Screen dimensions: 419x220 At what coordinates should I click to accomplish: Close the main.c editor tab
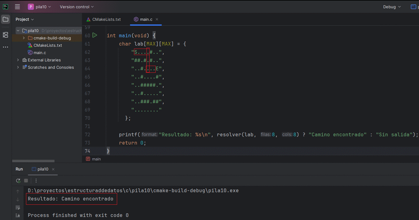tap(157, 19)
